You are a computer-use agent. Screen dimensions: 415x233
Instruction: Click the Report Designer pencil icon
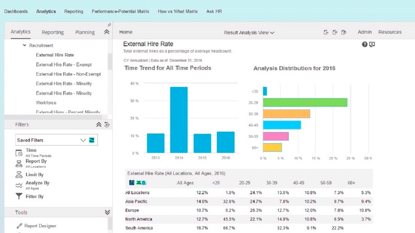point(19,226)
